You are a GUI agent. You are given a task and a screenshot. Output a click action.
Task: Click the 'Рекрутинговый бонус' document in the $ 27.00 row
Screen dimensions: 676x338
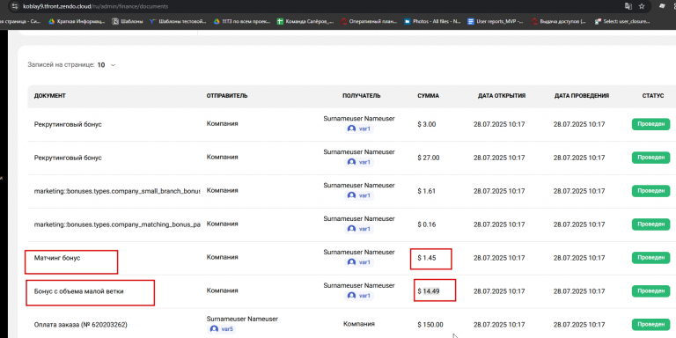pos(68,158)
